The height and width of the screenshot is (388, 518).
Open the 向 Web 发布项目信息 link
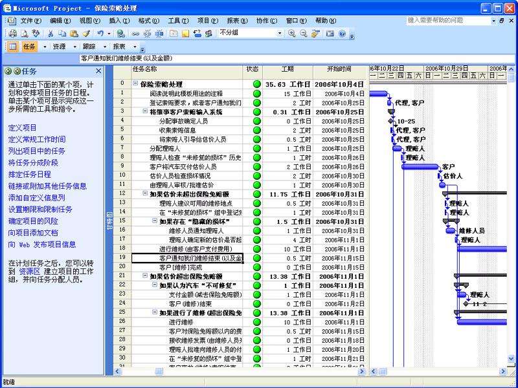[x=42, y=244]
